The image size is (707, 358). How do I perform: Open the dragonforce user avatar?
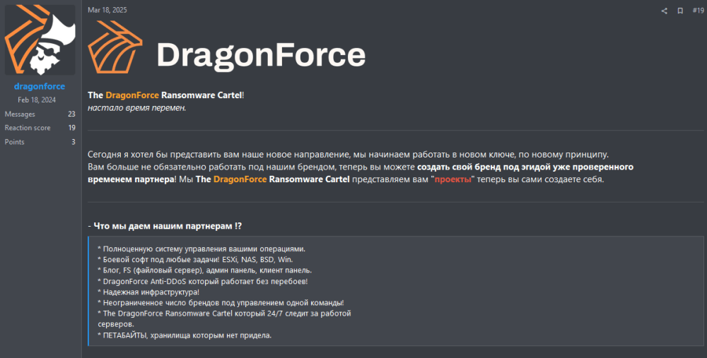coord(40,40)
